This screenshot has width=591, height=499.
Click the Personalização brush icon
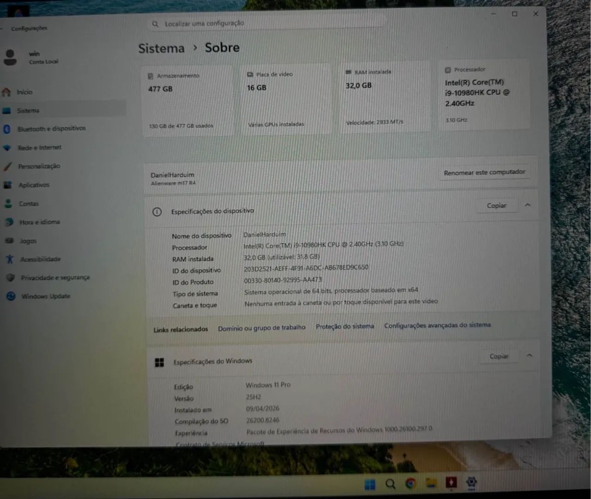[x=7, y=167]
